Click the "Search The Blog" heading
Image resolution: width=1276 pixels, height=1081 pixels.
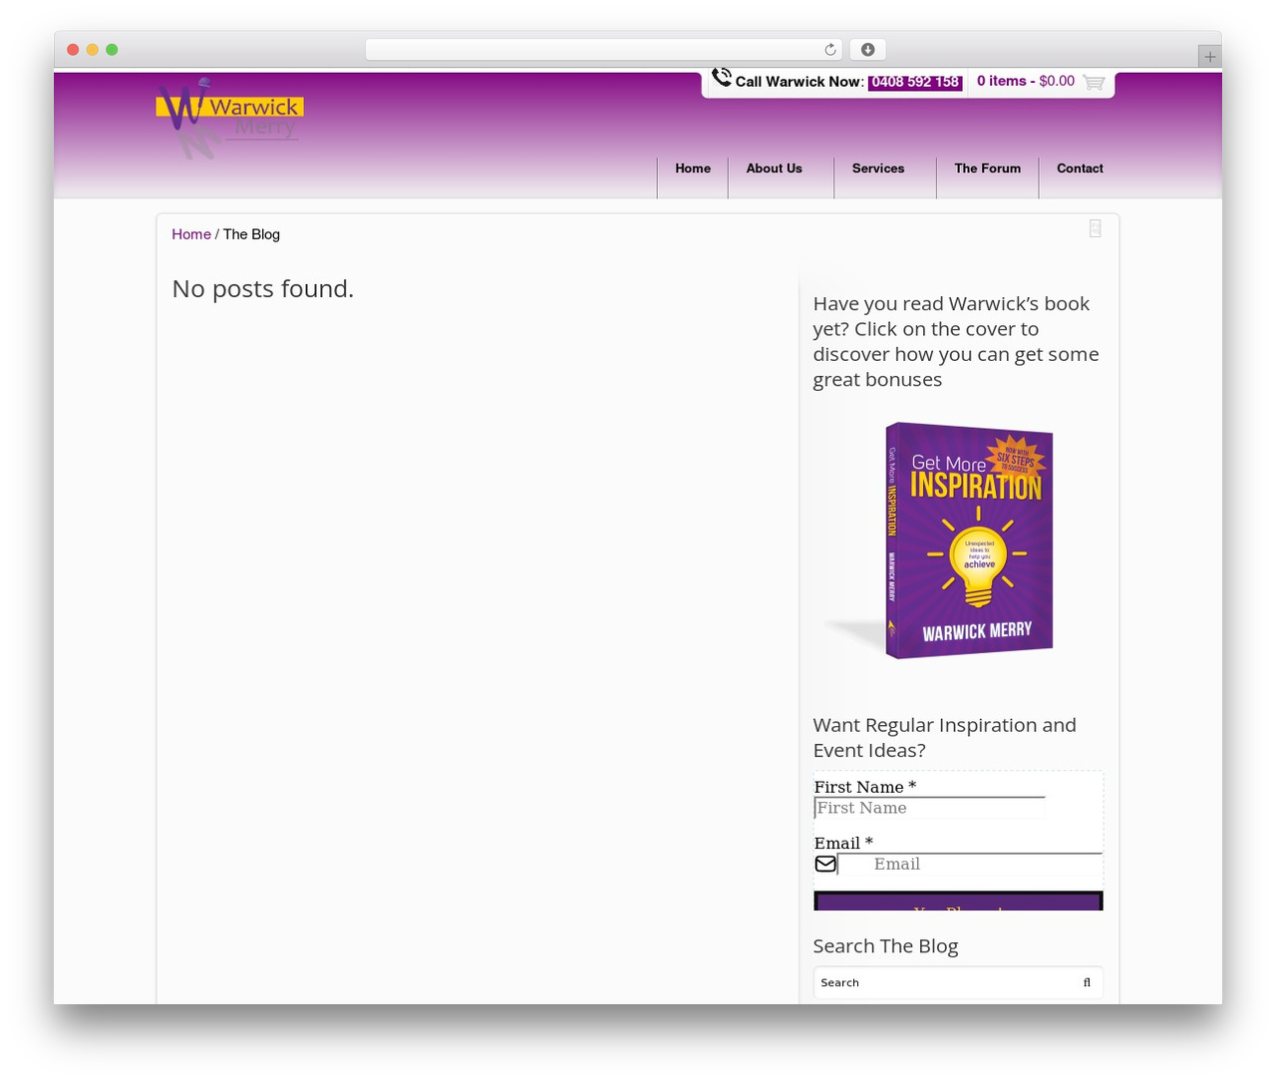pos(885,946)
